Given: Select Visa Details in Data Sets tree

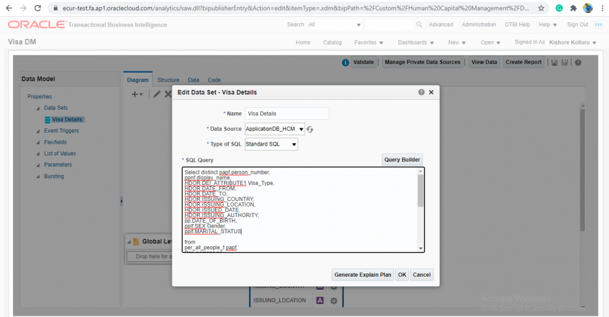Looking at the screenshot, I should point(67,119).
